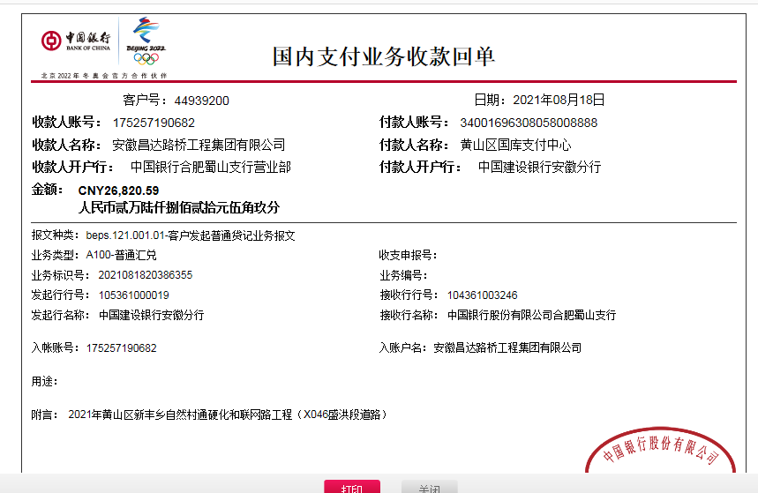Click payee bank 中国银行合肥蜀山支行营业部
This screenshot has height=493, width=758.
tap(210, 167)
